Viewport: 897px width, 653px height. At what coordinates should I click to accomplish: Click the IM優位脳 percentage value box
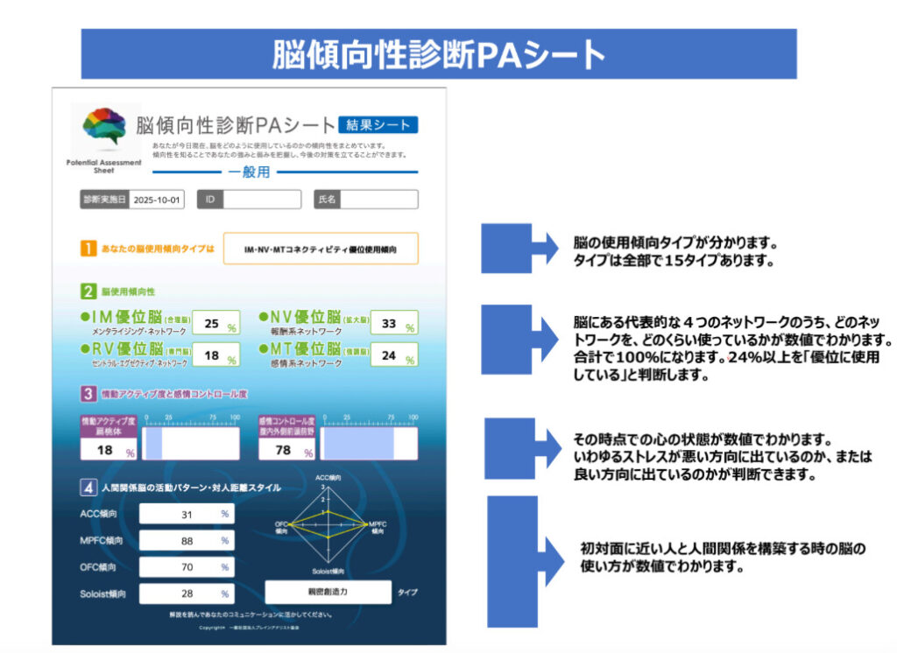(215, 324)
